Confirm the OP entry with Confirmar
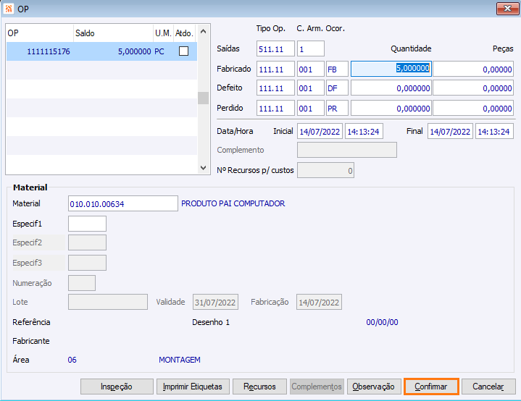This screenshot has width=521, height=401. point(431,387)
